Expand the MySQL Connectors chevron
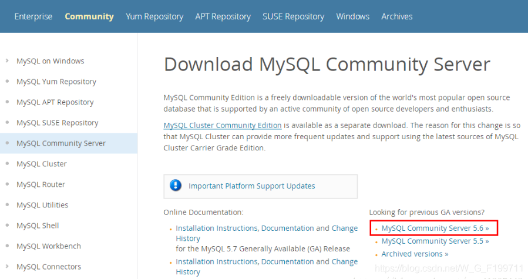Viewport: 528px width, 279px height. [x=7, y=267]
